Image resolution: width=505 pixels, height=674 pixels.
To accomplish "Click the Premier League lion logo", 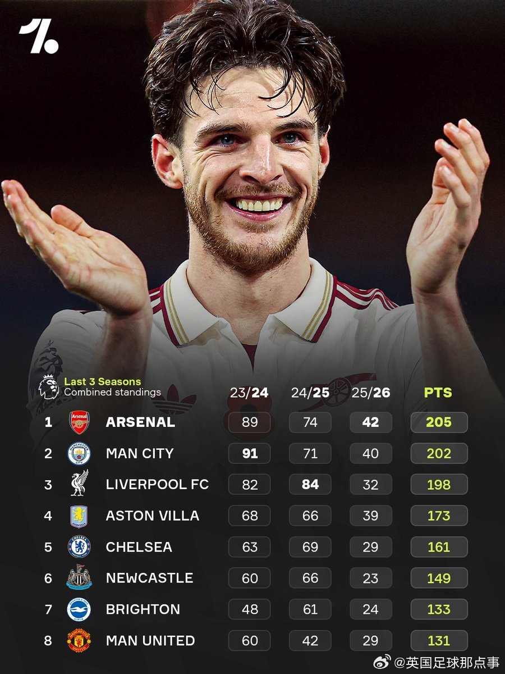I will click(x=48, y=386).
